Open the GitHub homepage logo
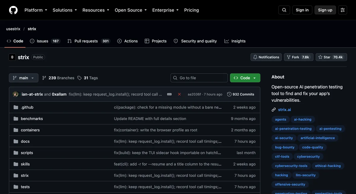Image resolution: width=356 pixels, height=194 pixels. 13,10
